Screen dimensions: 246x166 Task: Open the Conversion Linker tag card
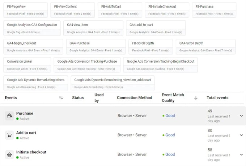(x=27, y=65)
